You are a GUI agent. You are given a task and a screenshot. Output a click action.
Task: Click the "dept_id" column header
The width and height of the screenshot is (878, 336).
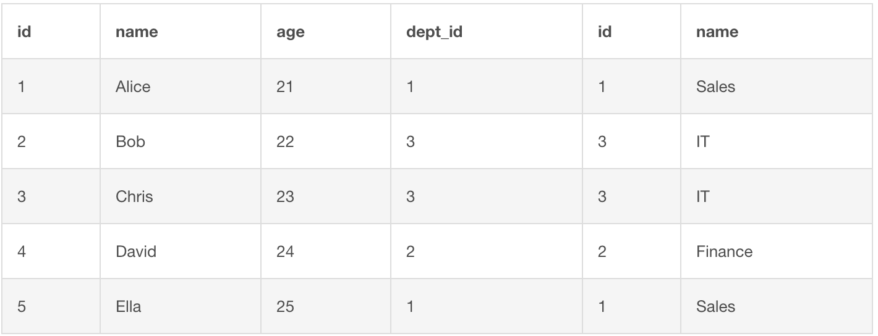434,32
